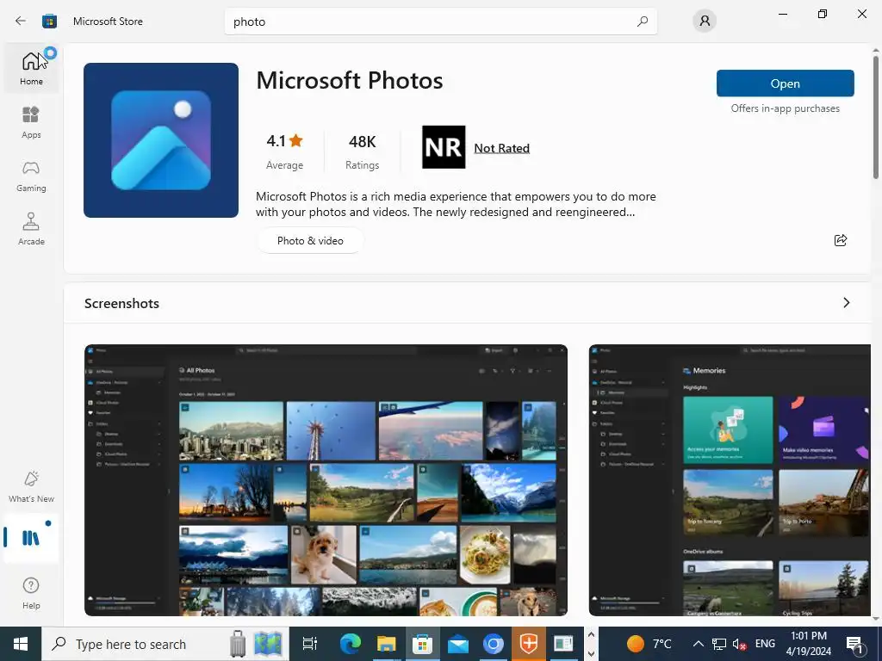Open File Explorer from the taskbar
This screenshot has height=661, width=882.
tap(387, 644)
